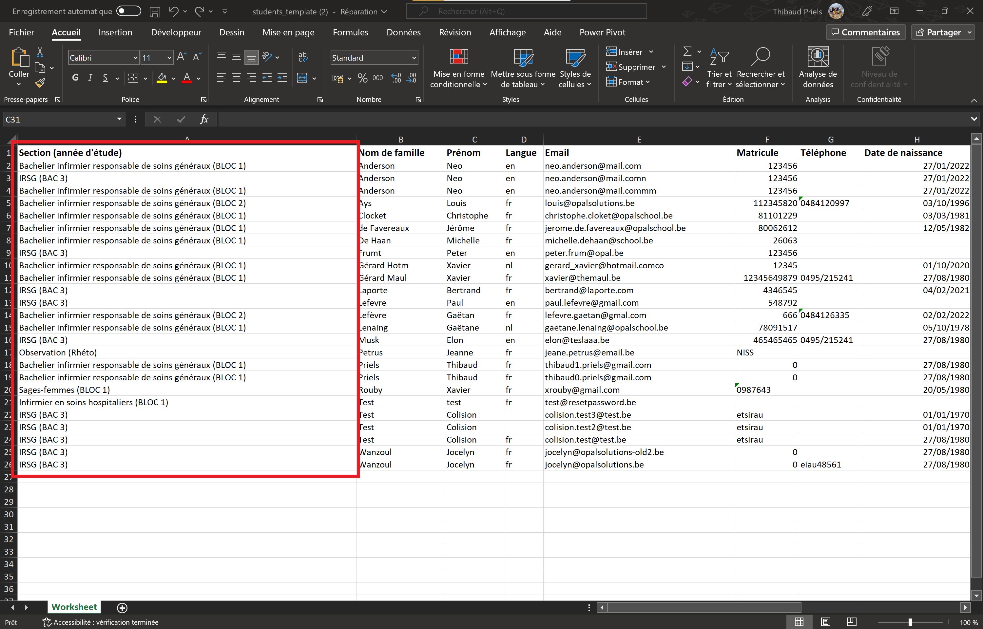Click the Undo arrow icon
The image size is (983, 629).
point(174,11)
